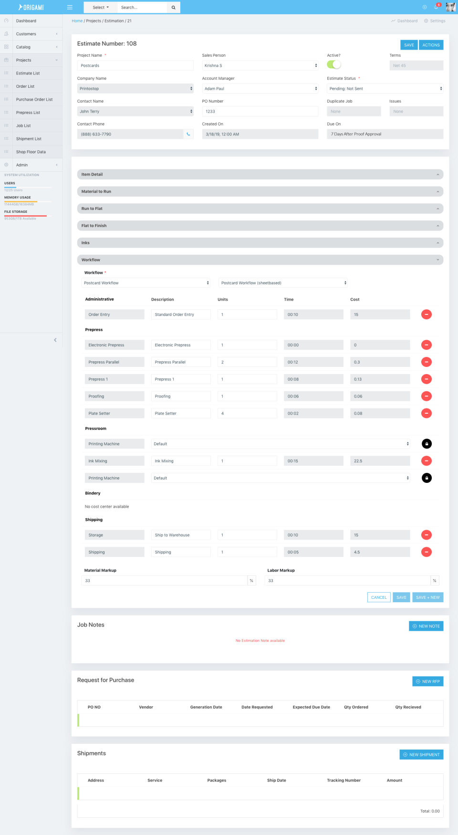The image size is (458, 835).
Task: Open the notifications bell icon
Action: click(436, 7)
